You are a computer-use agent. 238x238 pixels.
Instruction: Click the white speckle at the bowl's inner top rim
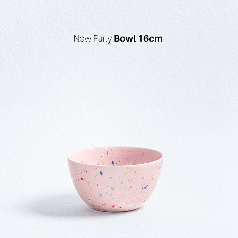(x=106, y=149)
